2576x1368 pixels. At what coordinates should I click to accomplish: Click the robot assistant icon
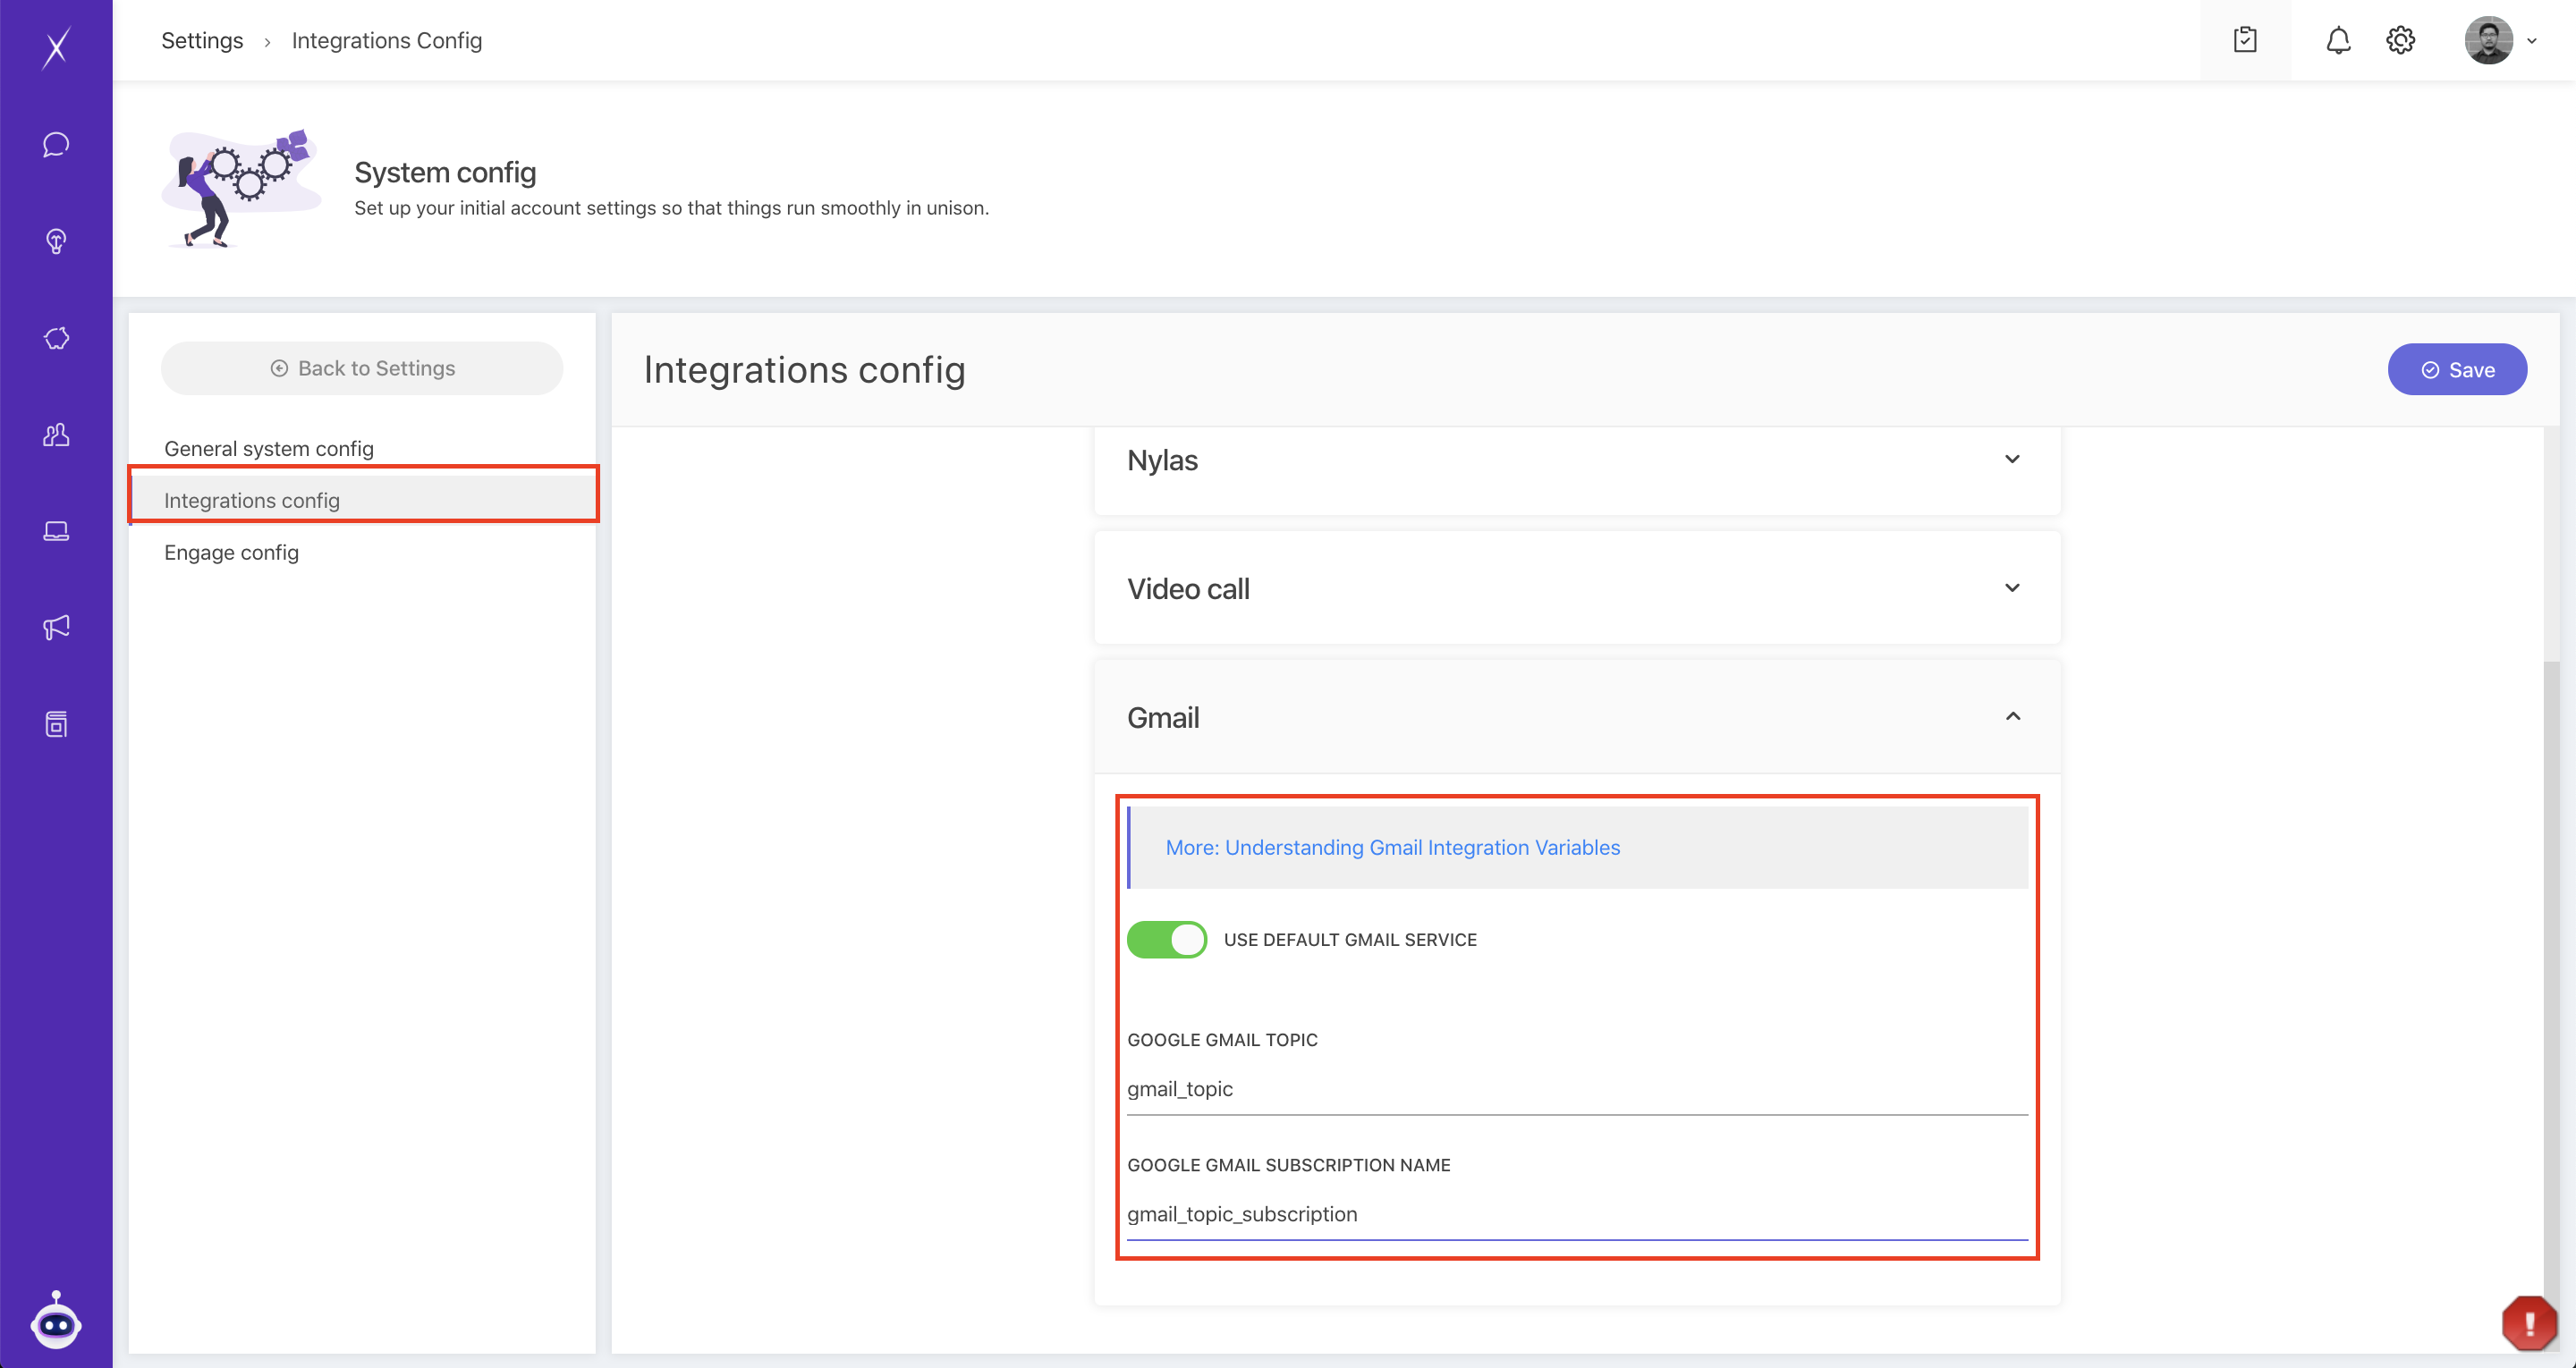coord(56,1322)
